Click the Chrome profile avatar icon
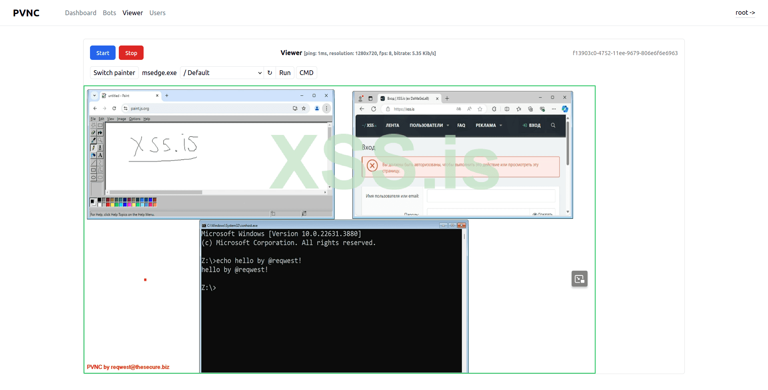The height and width of the screenshot is (390, 768). point(317,108)
